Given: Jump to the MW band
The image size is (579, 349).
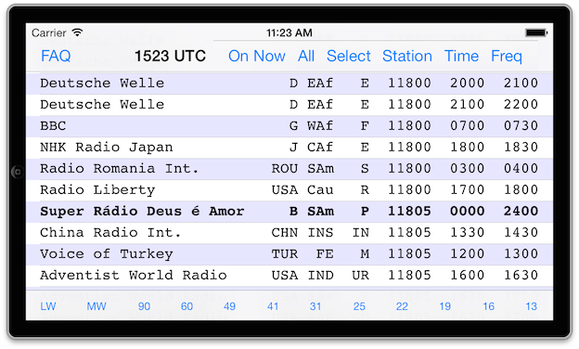Looking at the screenshot, I should (x=96, y=306).
